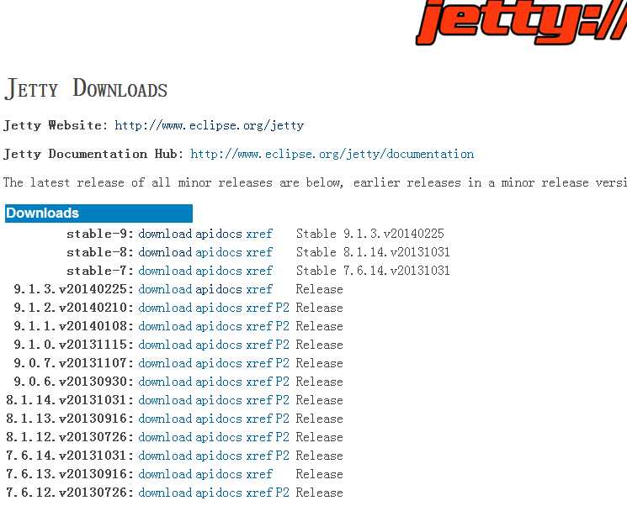Open P2 link for 7.6.14.v20131031
This screenshot has width=627, height=506.
(x=282, y=456)
